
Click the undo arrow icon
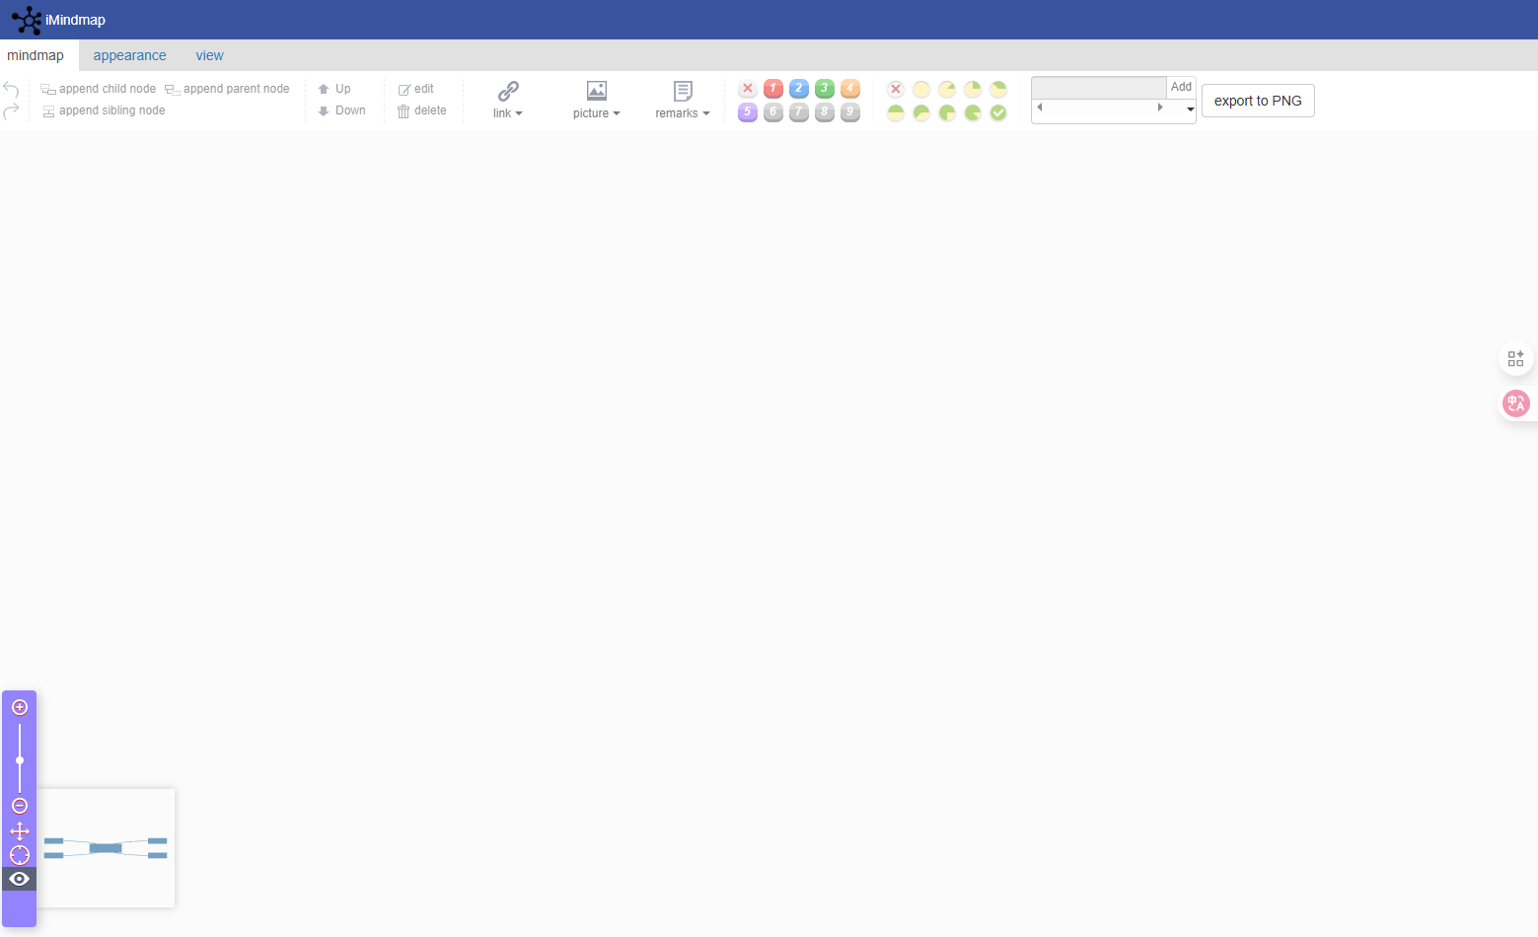click(x=11, y=90)
